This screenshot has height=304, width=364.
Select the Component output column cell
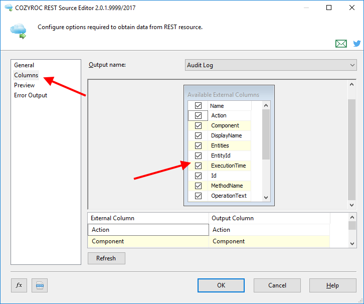tap(269, 241)
